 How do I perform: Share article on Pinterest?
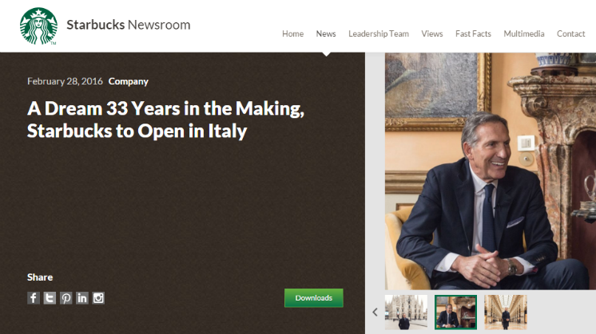(x=66, y=298)
